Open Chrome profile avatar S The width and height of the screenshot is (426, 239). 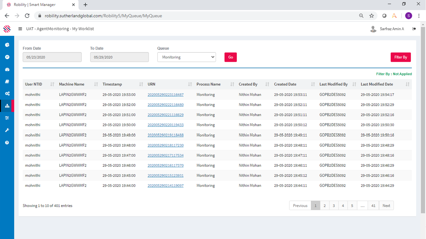[409, 16]
